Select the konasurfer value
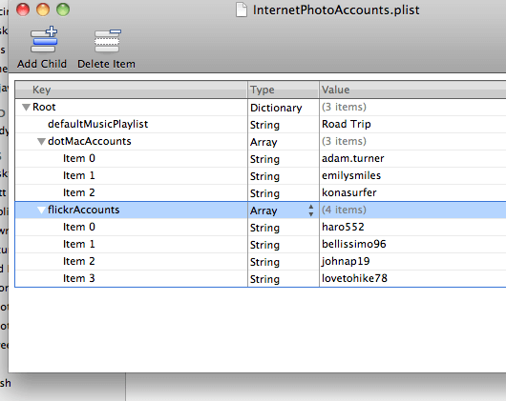This screenshot has width=506, height=401. tap(348, 192)
